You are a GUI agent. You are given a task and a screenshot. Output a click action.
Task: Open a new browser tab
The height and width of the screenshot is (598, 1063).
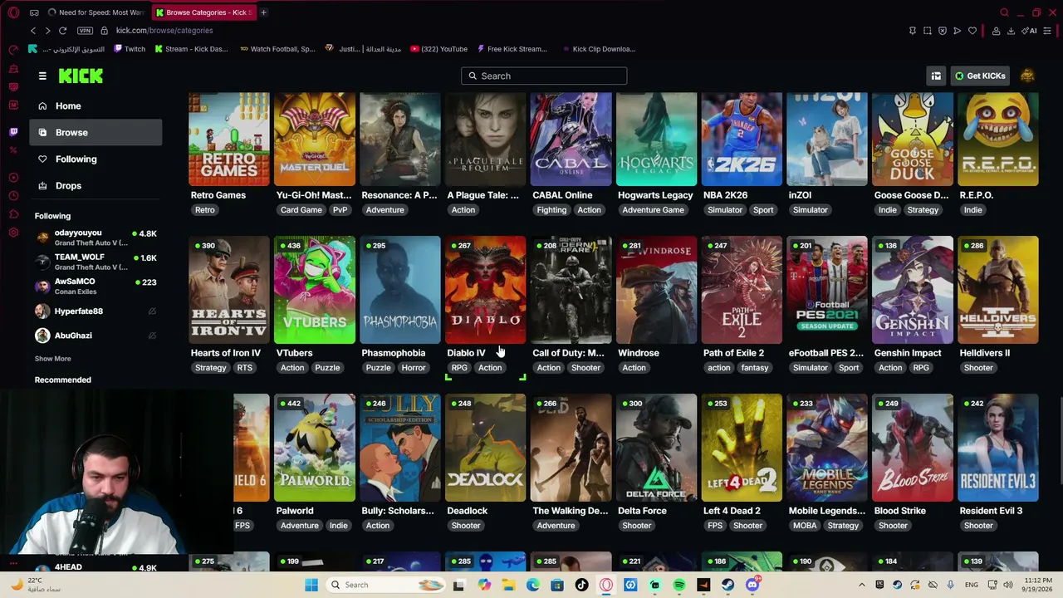pos(263,12)
